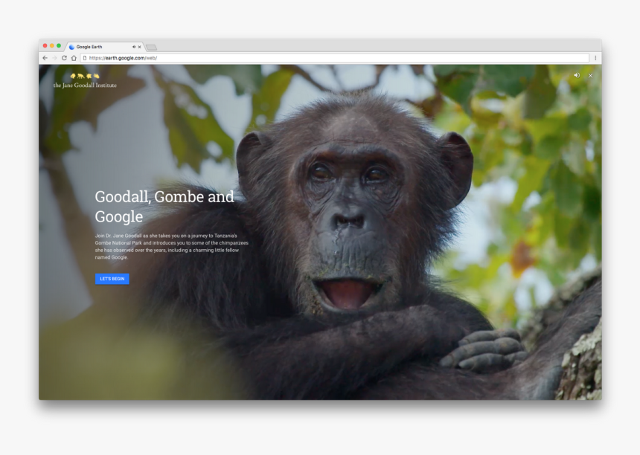The width and height of the screenshot is (640, 455).
Task: Click the yellow minimize window button
Action: coord(52,45)
